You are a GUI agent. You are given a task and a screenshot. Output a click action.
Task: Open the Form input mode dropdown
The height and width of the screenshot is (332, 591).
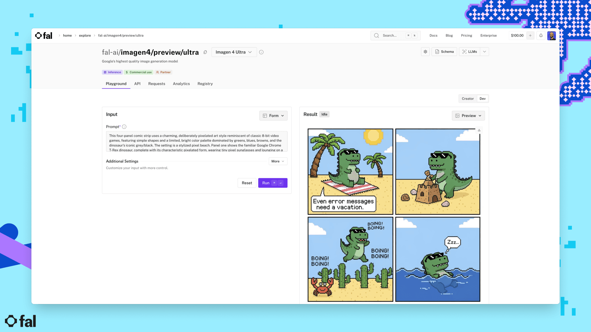point(273,116)
